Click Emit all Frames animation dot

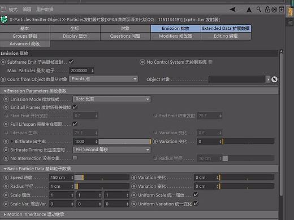tap(6, 107)
